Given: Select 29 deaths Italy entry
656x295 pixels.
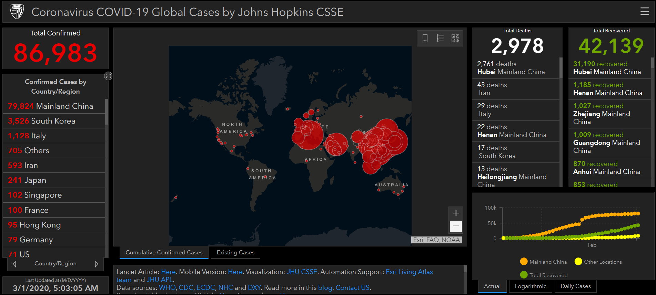Looking at the screenshot, I should (516, 110).
